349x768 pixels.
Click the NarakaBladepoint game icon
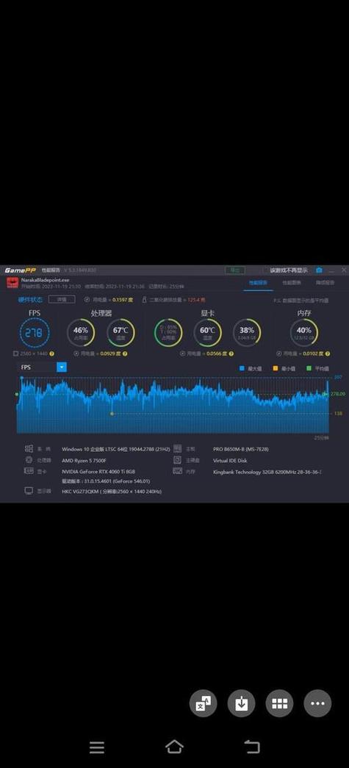click(12, 283)
